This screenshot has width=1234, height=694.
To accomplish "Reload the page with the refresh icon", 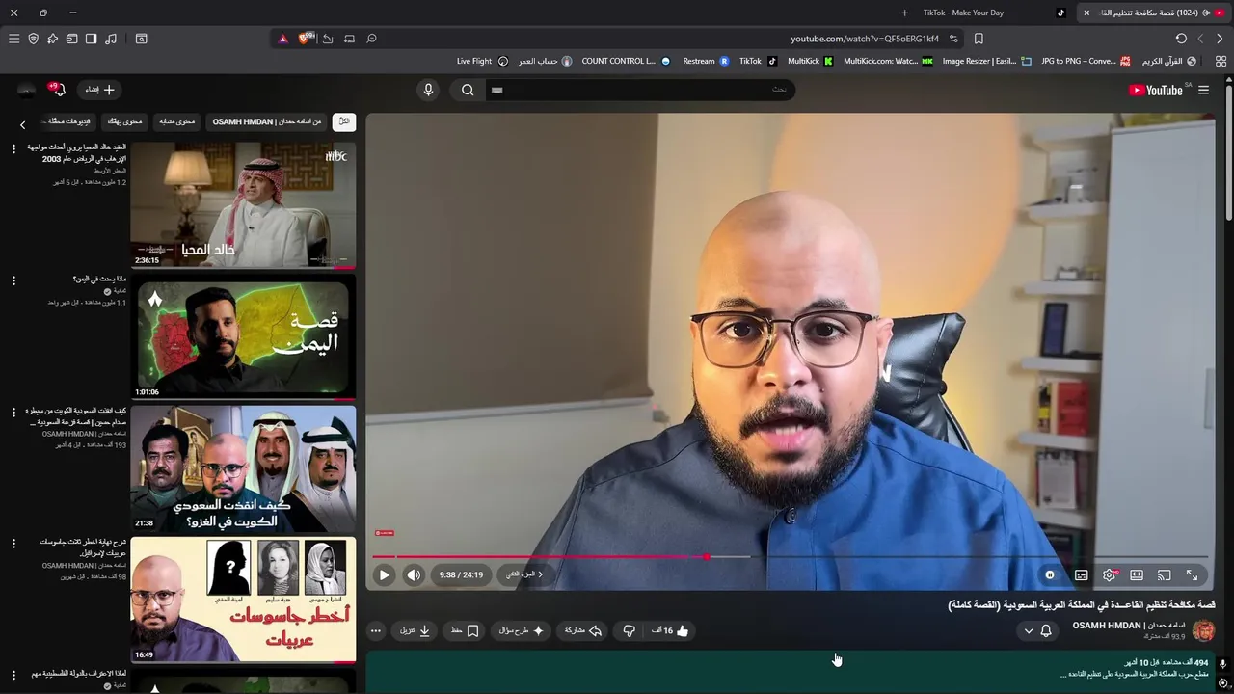I will point(1181,39).
